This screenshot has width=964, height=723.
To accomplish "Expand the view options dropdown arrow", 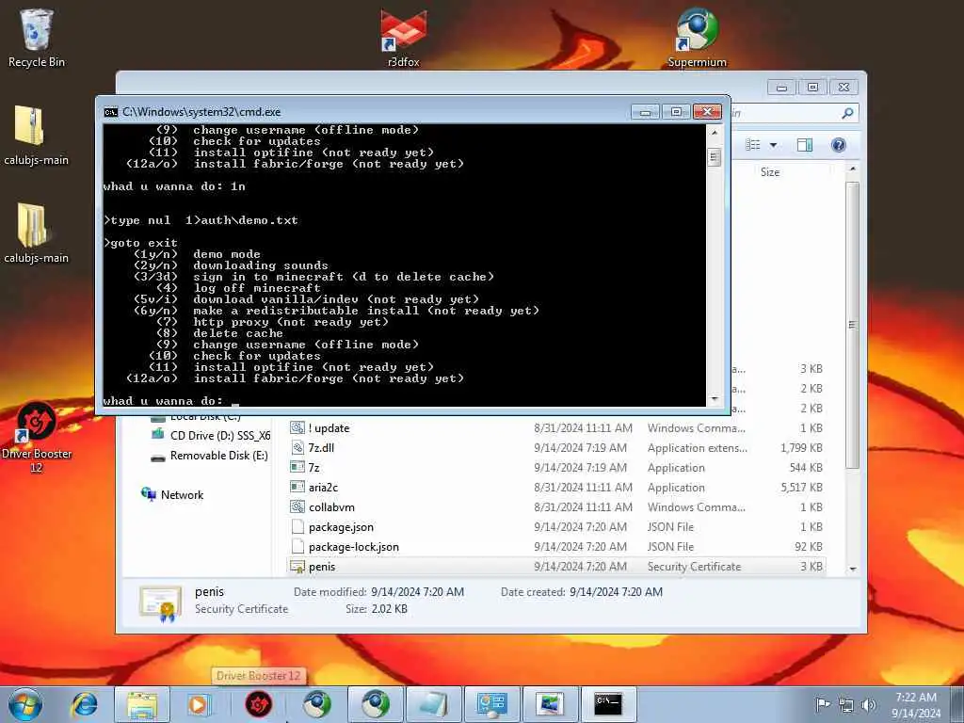I will [x=774, y=145].
